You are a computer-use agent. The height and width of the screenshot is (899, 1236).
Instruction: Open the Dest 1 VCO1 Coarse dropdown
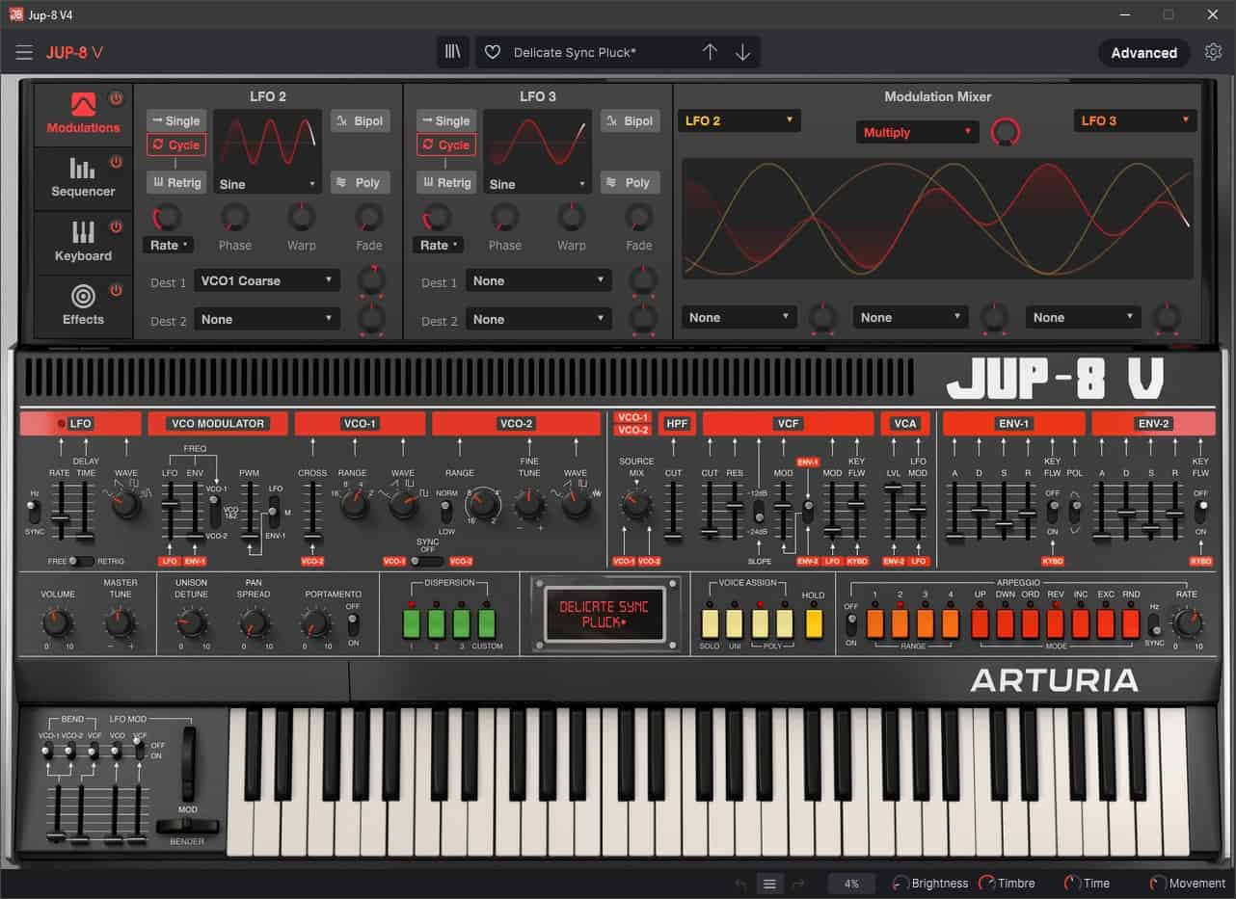point(266,280)
